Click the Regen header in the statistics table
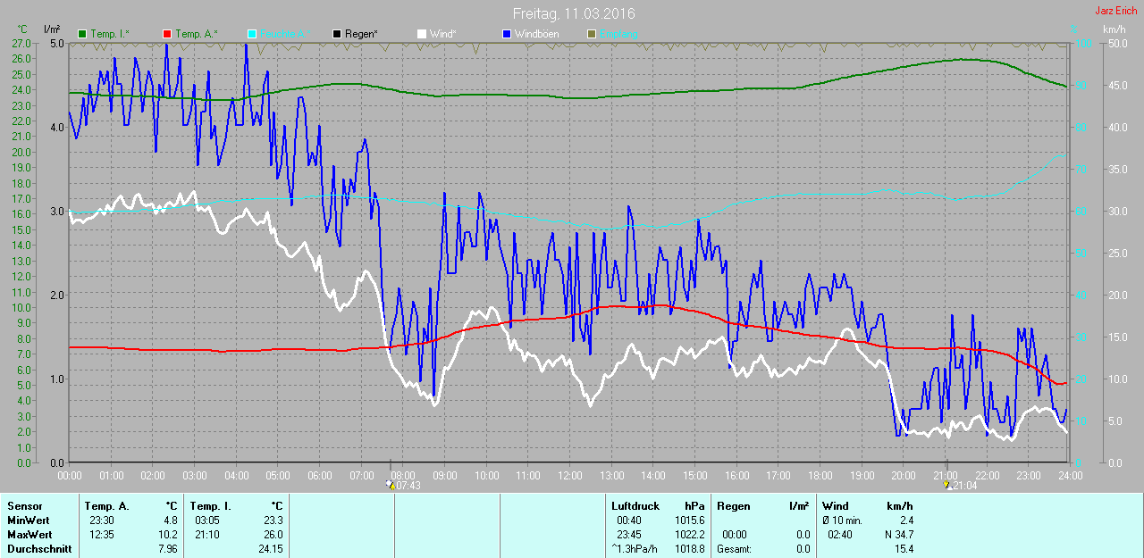 [x=734, y=506]
